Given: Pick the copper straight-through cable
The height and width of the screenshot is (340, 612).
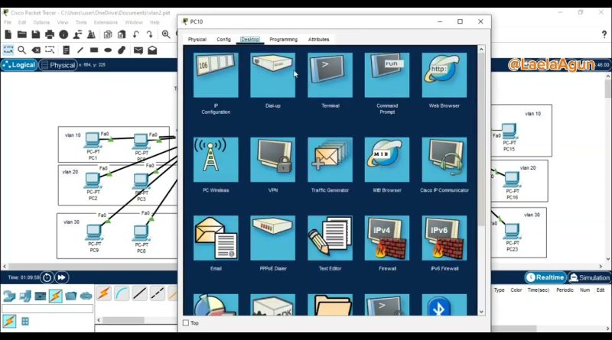Looking at the screenshot, I should (x=139, y=293).
